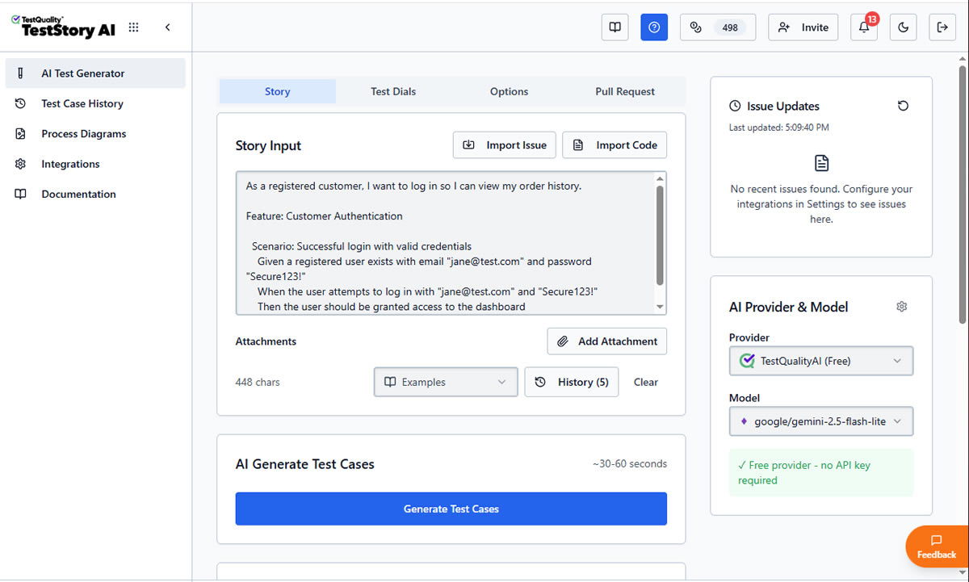Viewport: 969px width, 582px height.
Task: Toggle the blue help mode button
Action: click(654, 27)
